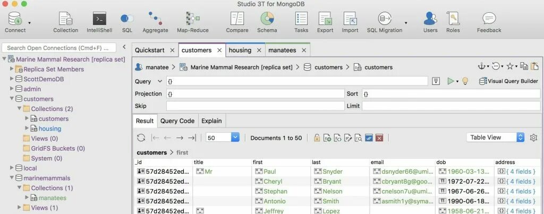Expand Replica Set Members node
544x214 pixels.
[x=12, y=69]
